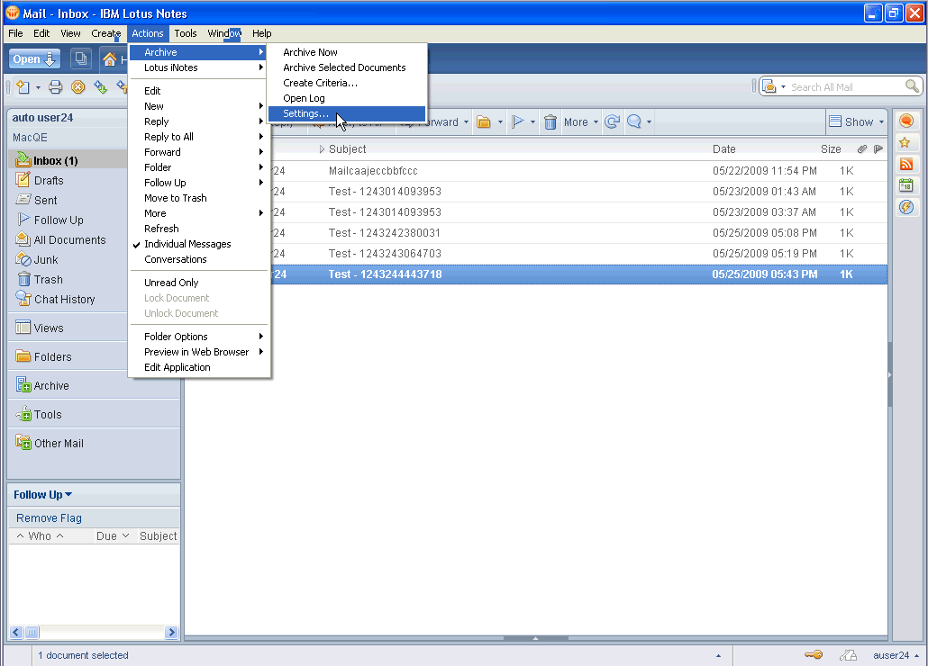Click the status bar icon beside auser24
The width and height of the screenshot is (928, 666).
848,655
